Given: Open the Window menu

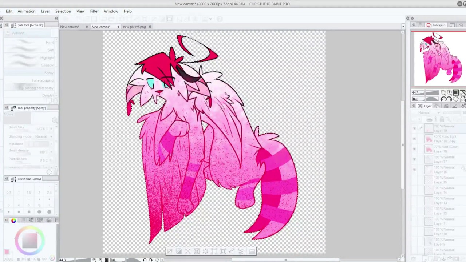Looking at the screenshot, I should coord(111,11).
